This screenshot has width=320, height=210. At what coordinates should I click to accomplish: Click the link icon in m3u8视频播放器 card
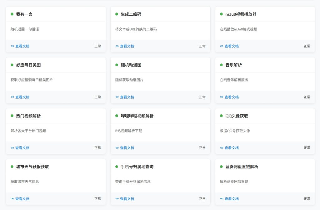point(222,46)
